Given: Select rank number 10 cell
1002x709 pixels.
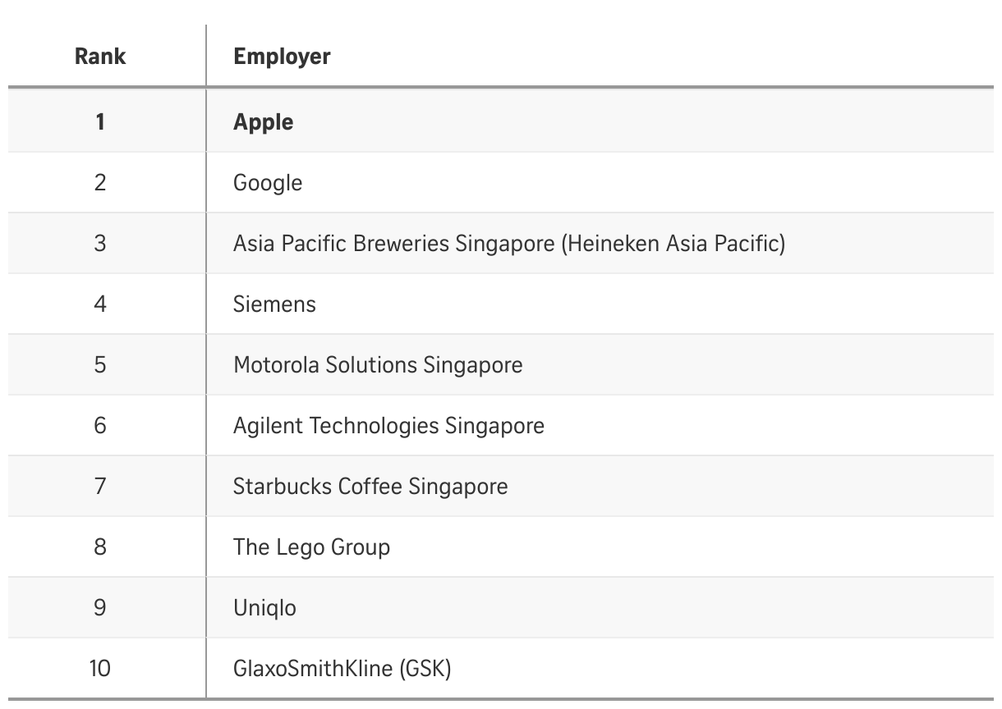Looking at the screenshot, I should (100, 669).
